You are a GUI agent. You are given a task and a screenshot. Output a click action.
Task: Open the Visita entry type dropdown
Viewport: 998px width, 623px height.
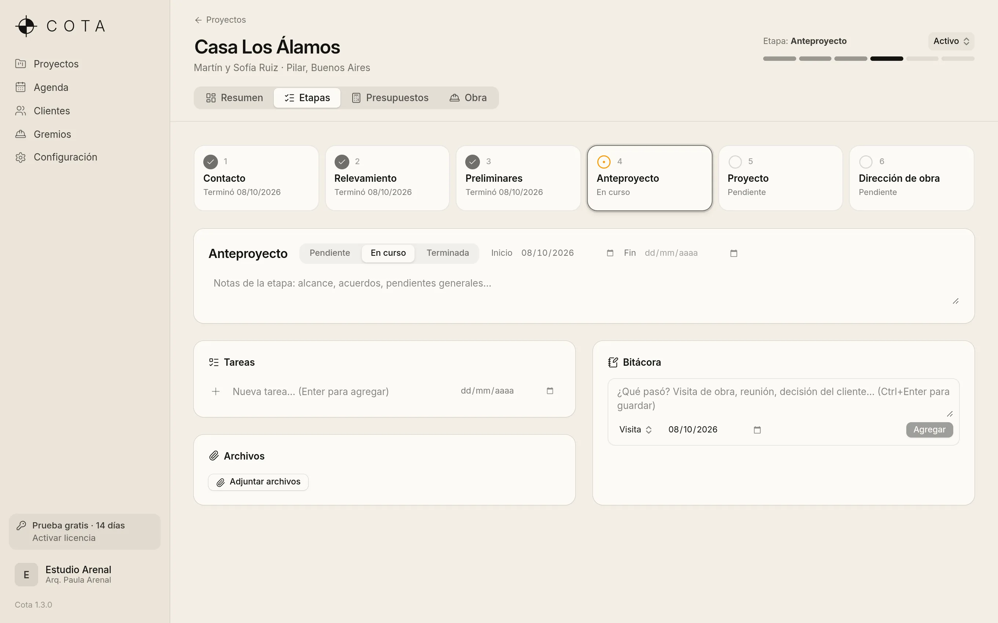pos(635,430)
